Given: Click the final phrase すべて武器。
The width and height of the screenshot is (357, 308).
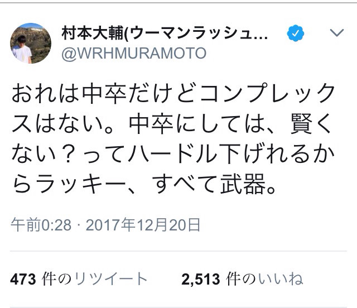Looking at the screenshot, I should pyautogui.click(x=214, y=184).
